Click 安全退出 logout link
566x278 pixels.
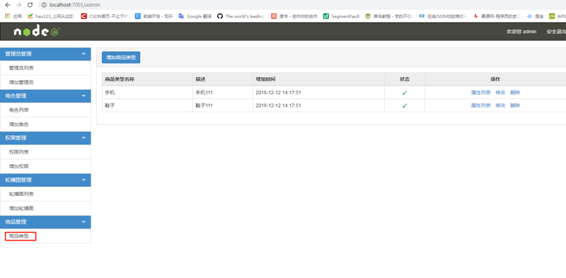[x=556, y=32]
